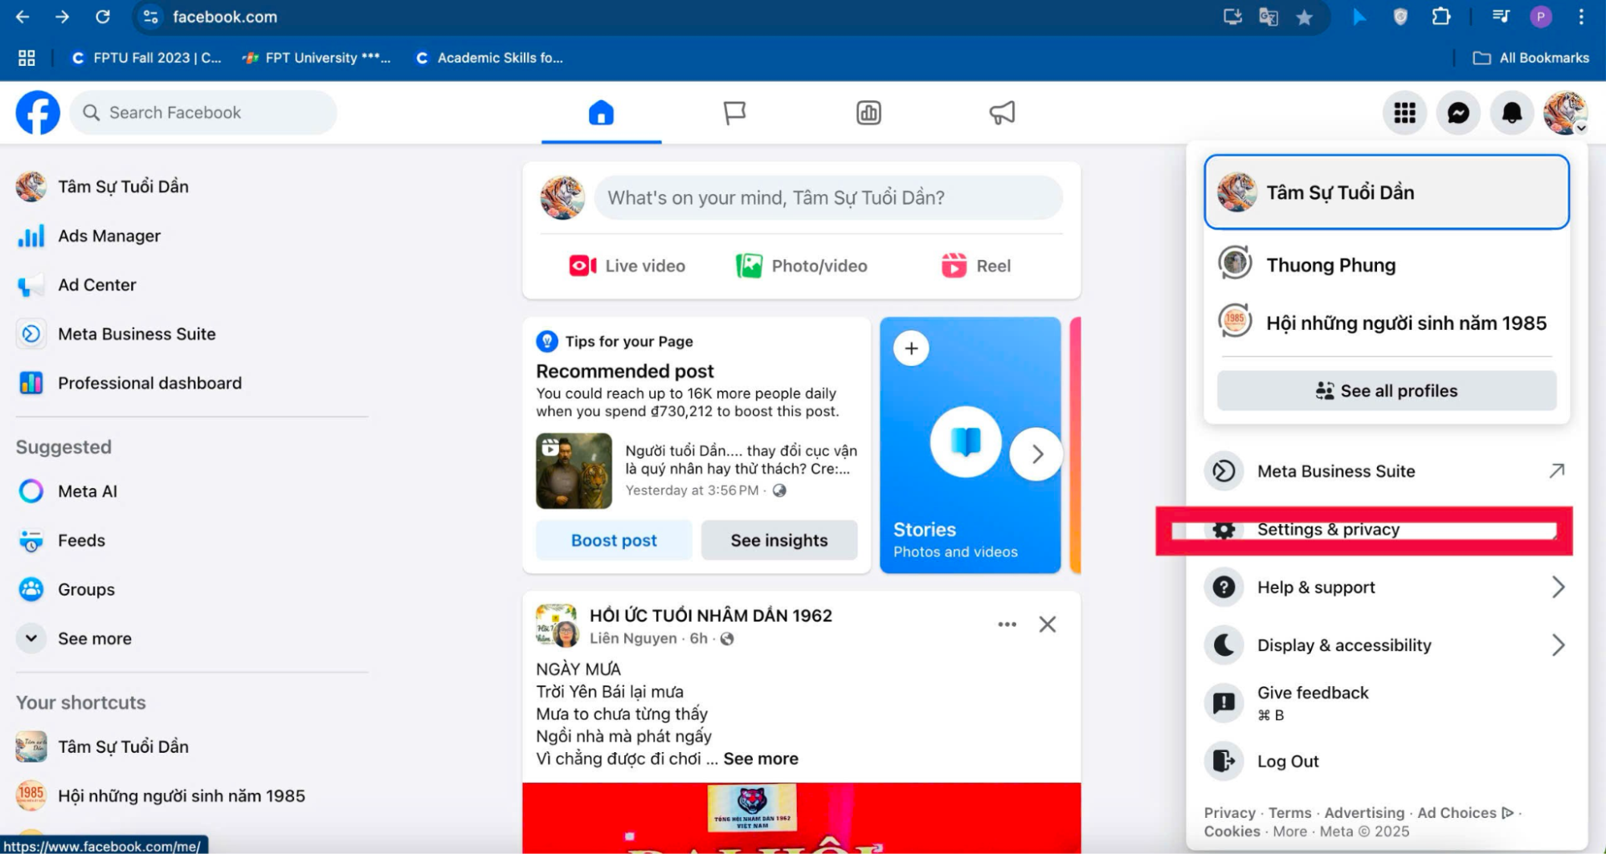Image resolution: width=1606 pixels, height=854 pixels.
Task: Open the nine-dot Menu grid icon
Action: click(x=1404, y=113)
